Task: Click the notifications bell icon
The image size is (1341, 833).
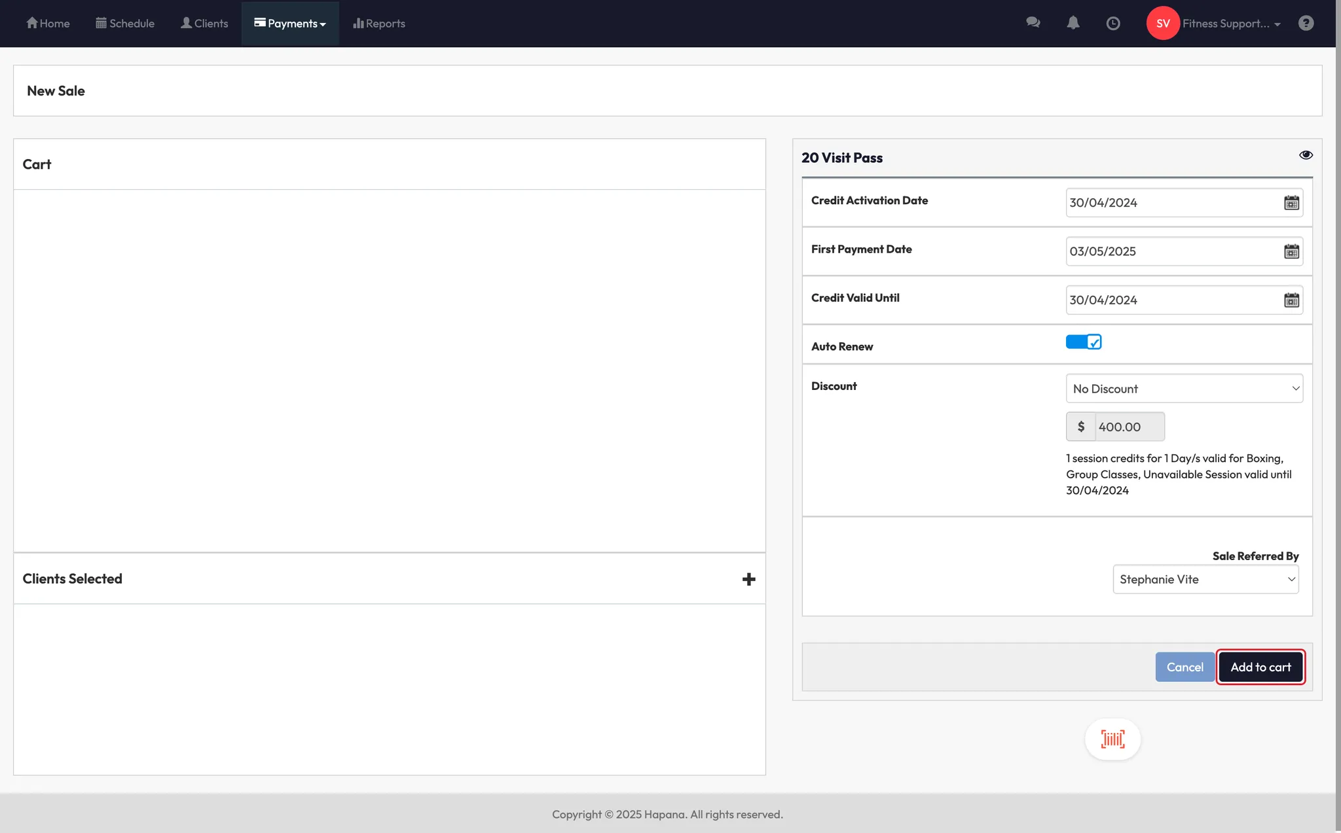Action: [x=1073, y=23]
